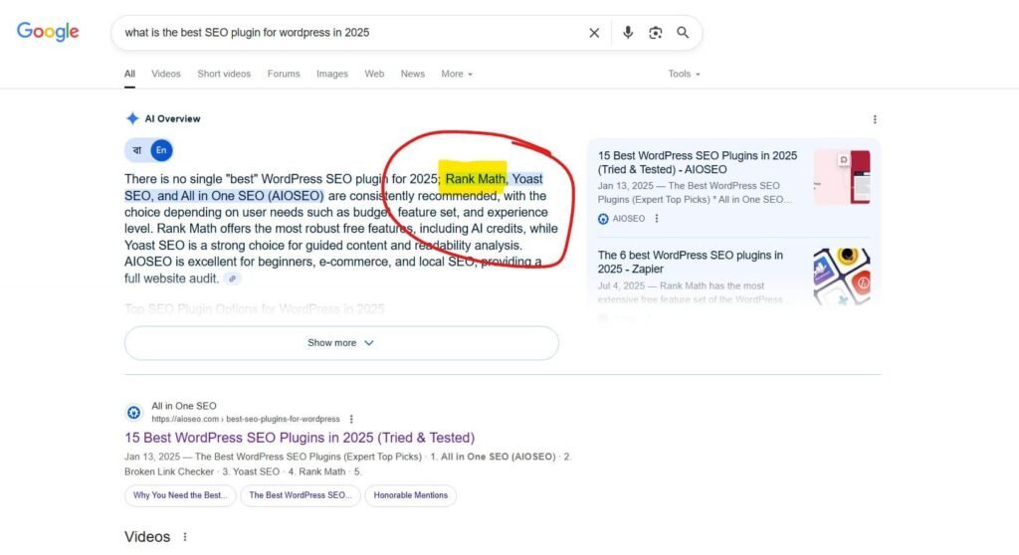Start voice search with microphone icon
This screenshot has width=1019, height=555.
(x=628, y=33)
